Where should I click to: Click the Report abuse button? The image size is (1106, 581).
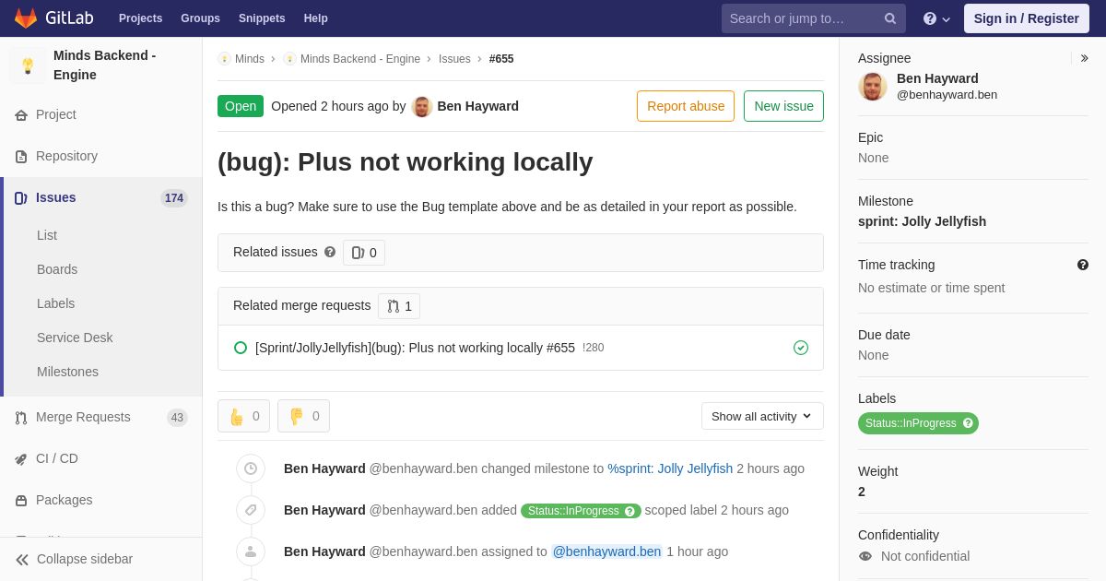[686, 106]
